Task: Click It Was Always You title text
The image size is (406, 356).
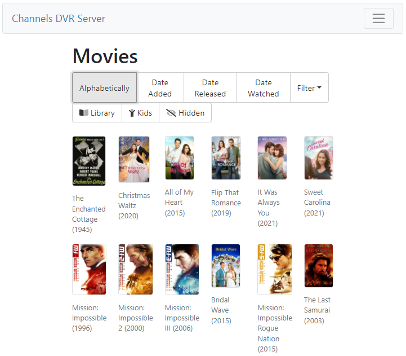Action: click(x=269, y=208)
